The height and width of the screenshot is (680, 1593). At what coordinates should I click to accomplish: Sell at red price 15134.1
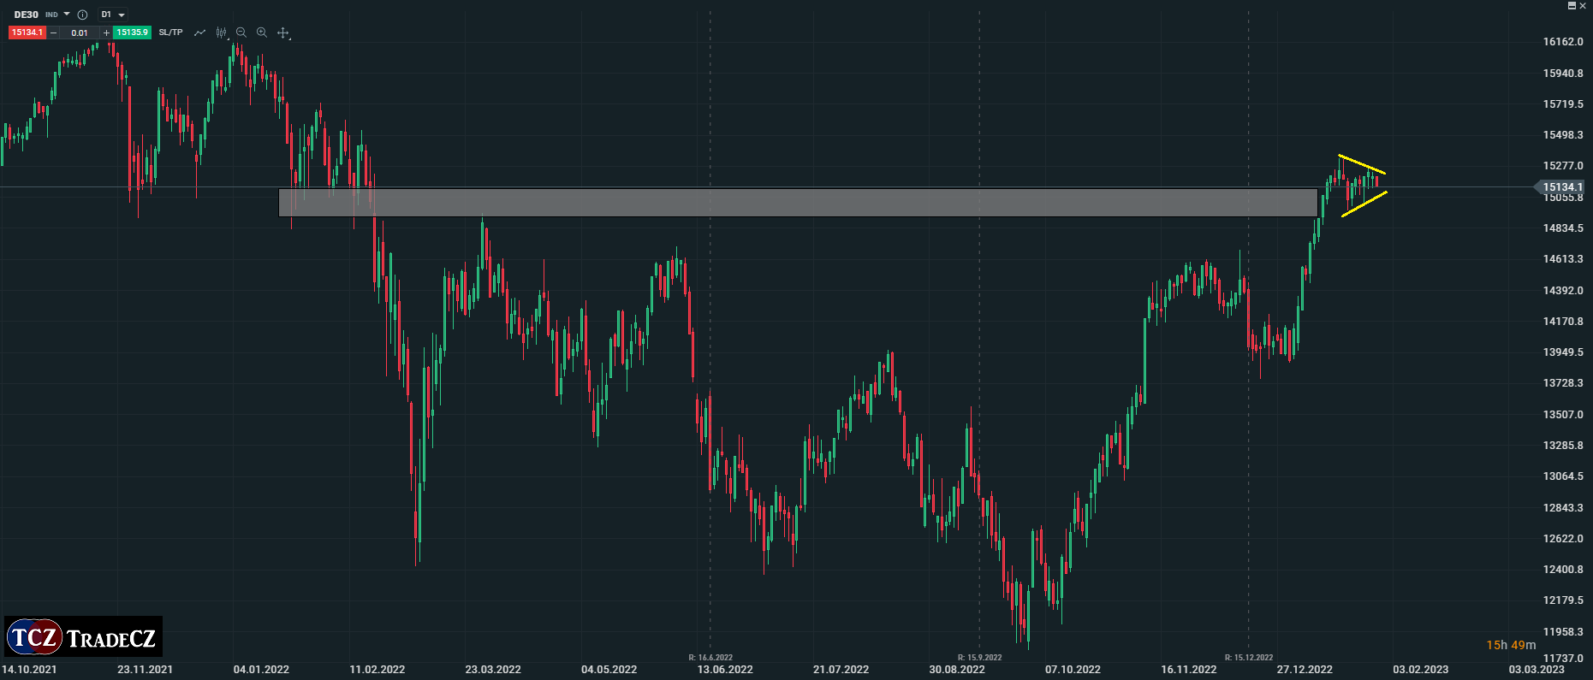pyautogui.click(x=27, y=33)
